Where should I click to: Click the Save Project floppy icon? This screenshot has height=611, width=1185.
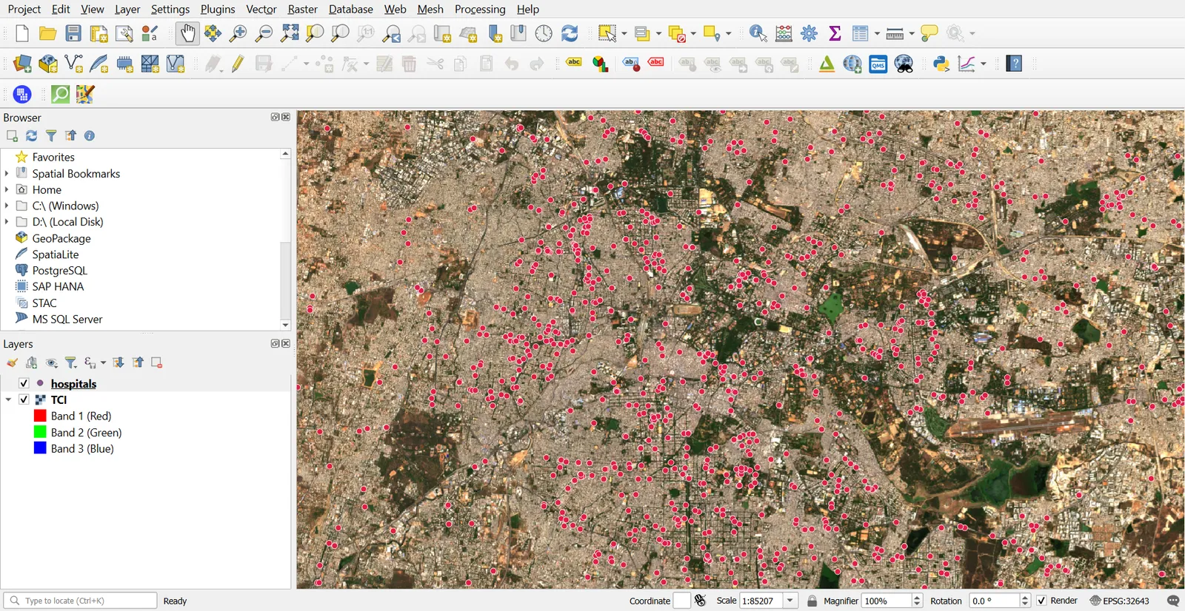click(x=73, y=33)
